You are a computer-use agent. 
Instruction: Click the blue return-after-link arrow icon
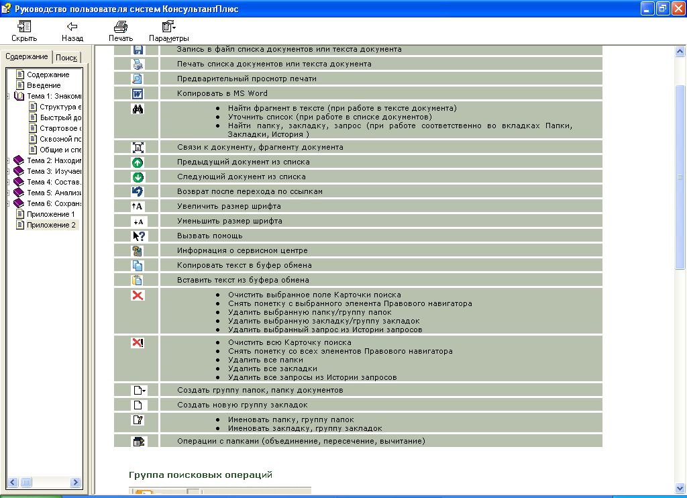(138, 191)
